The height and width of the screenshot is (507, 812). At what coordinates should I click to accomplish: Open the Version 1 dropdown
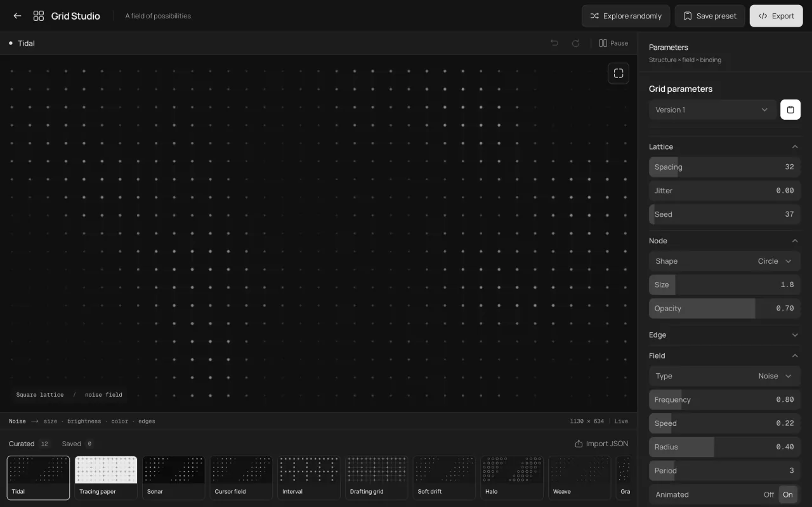pos(712,110)
